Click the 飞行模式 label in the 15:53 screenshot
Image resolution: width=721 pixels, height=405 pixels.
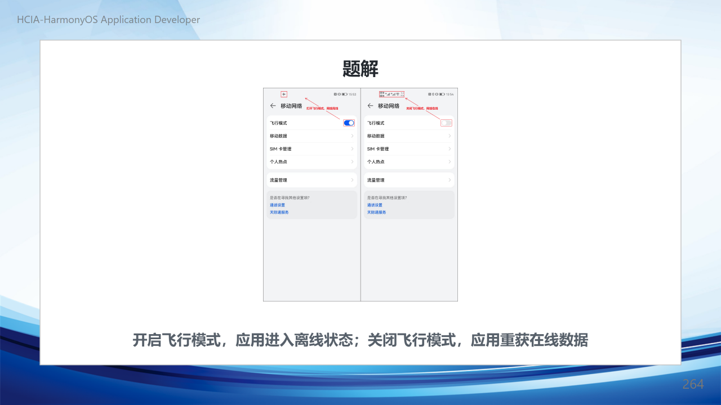coord(279,123)
